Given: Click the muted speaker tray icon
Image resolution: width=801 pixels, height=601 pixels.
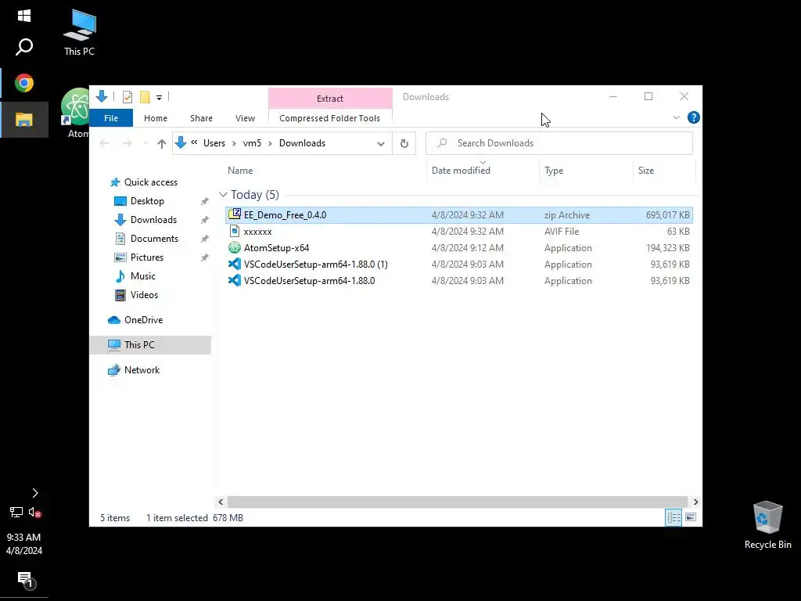Looking at the screenshot, I should (x=34, y=512).
